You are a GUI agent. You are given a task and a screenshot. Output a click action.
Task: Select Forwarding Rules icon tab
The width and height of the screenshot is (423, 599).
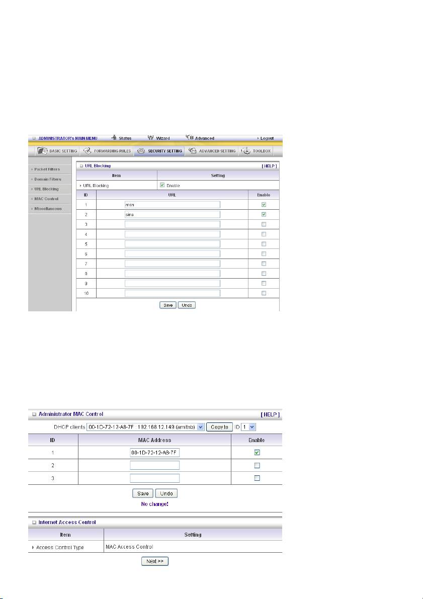[x=88, y=151]
